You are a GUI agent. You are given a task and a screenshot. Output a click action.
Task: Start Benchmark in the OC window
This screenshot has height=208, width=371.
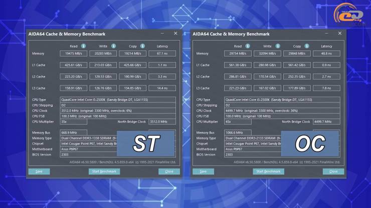268,171
